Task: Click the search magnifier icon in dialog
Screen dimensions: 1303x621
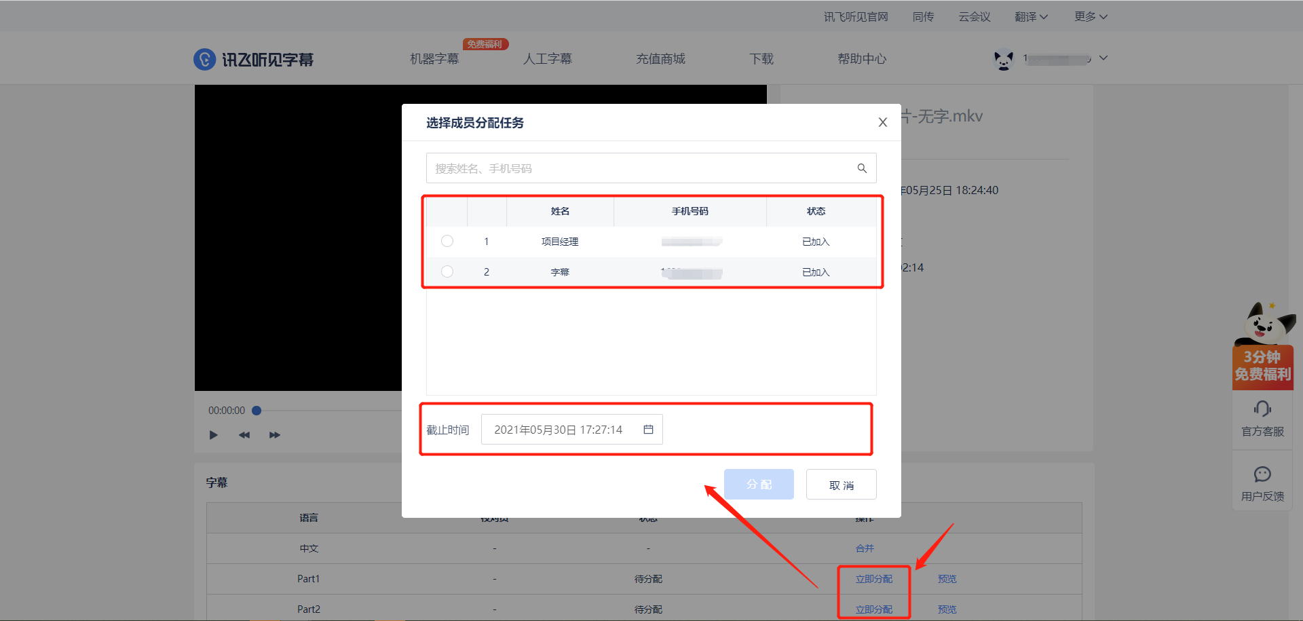Action: pyautogui.click(x=861, y=168)
